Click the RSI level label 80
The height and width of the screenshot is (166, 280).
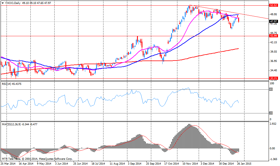[x=271, y=89]
